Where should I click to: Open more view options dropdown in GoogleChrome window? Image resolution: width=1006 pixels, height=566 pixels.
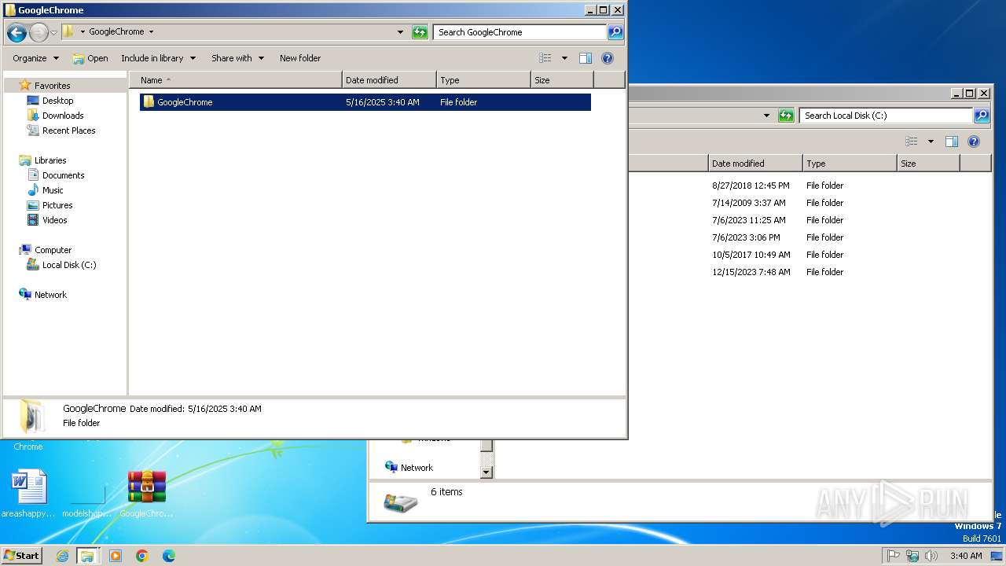point(564,58)
